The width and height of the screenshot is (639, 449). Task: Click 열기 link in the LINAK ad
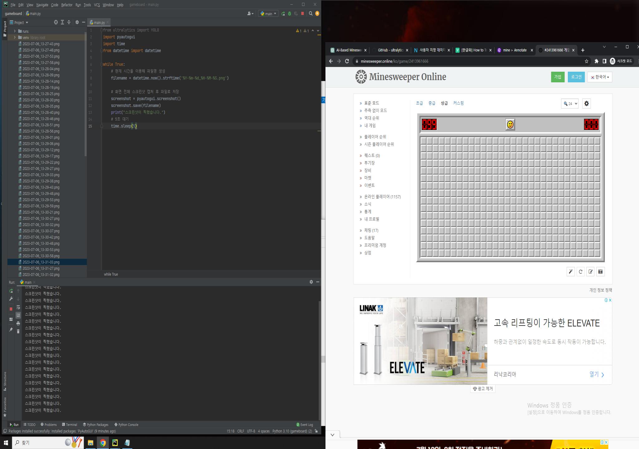coord(597,374)
